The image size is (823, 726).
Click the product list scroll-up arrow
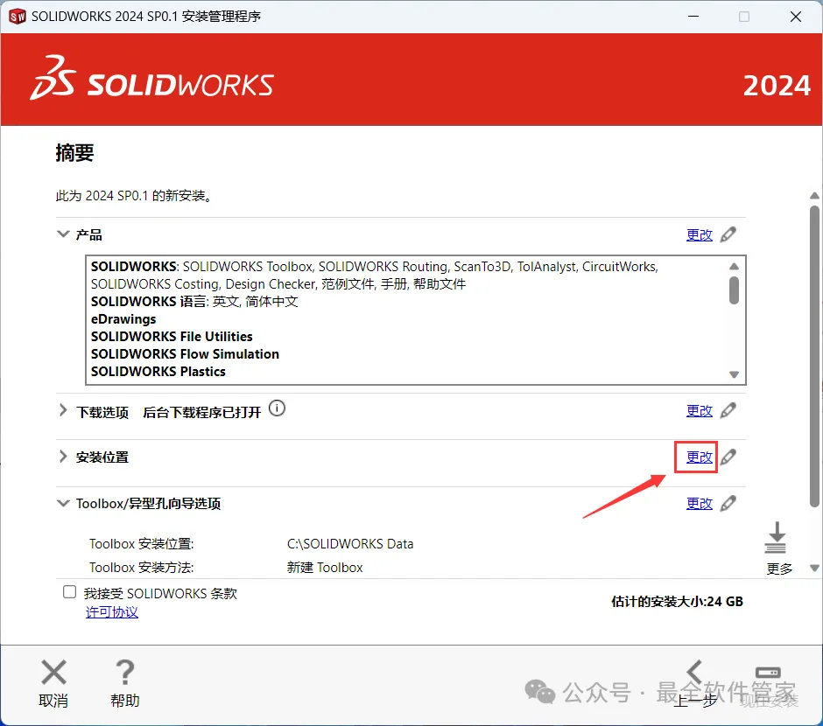pos(734,266)
